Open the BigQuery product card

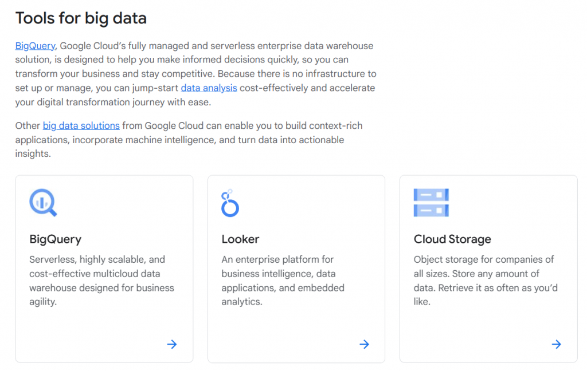(104, 268)
